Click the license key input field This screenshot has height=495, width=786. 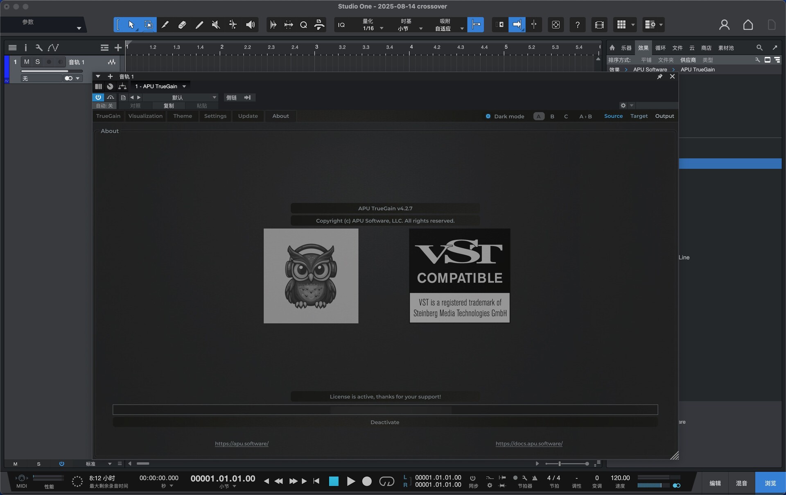[385, 410]
